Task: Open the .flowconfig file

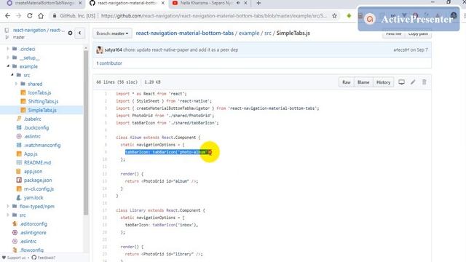Action: tap(31, 250)
